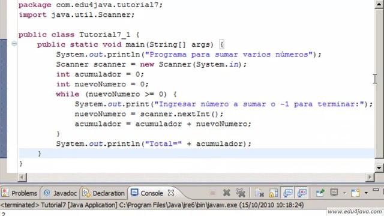
Task: Close the Console tab with its X
Action: coord(171,193)
